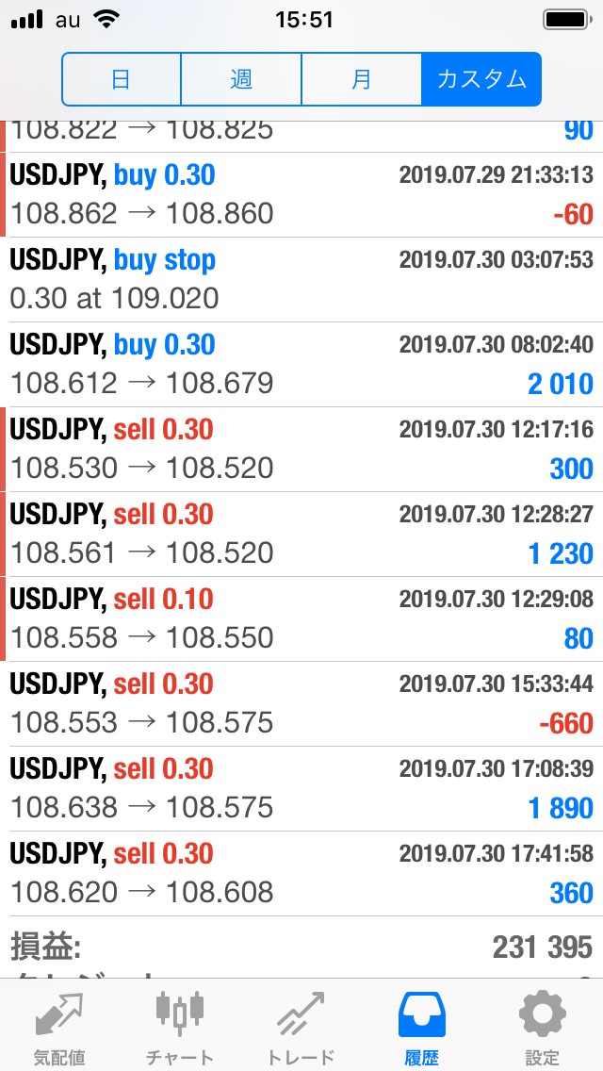Select the sell trade showing -660 loss

[x=301, y=703]
